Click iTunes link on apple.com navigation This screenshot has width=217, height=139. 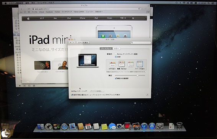coord(109,18)
